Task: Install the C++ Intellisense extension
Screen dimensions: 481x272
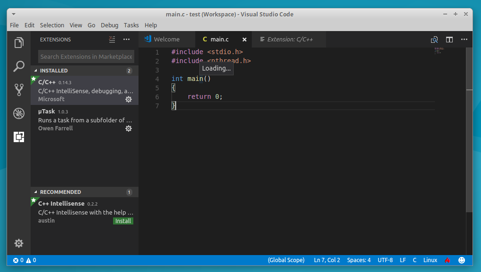Action: [123, 221]
